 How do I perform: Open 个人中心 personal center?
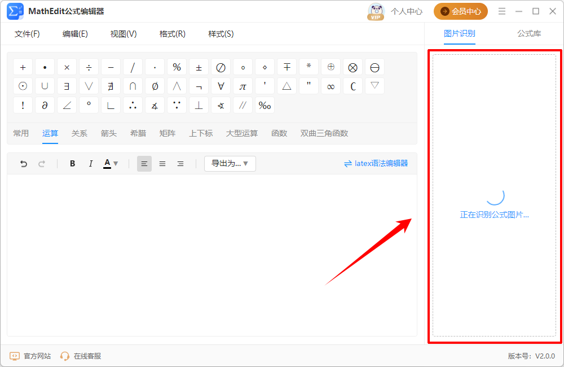pyautogui.click(x=407, y=11)
